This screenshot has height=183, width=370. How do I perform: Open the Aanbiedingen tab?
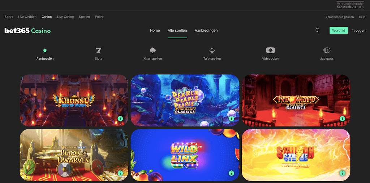point(206,30)
